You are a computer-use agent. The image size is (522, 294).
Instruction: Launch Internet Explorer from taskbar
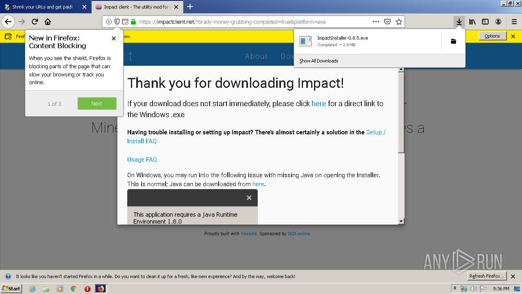click(x=33, y=289)
